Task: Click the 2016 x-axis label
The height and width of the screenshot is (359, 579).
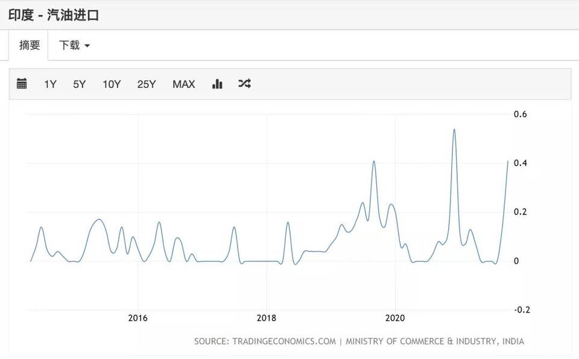Action: click(138, 318)
